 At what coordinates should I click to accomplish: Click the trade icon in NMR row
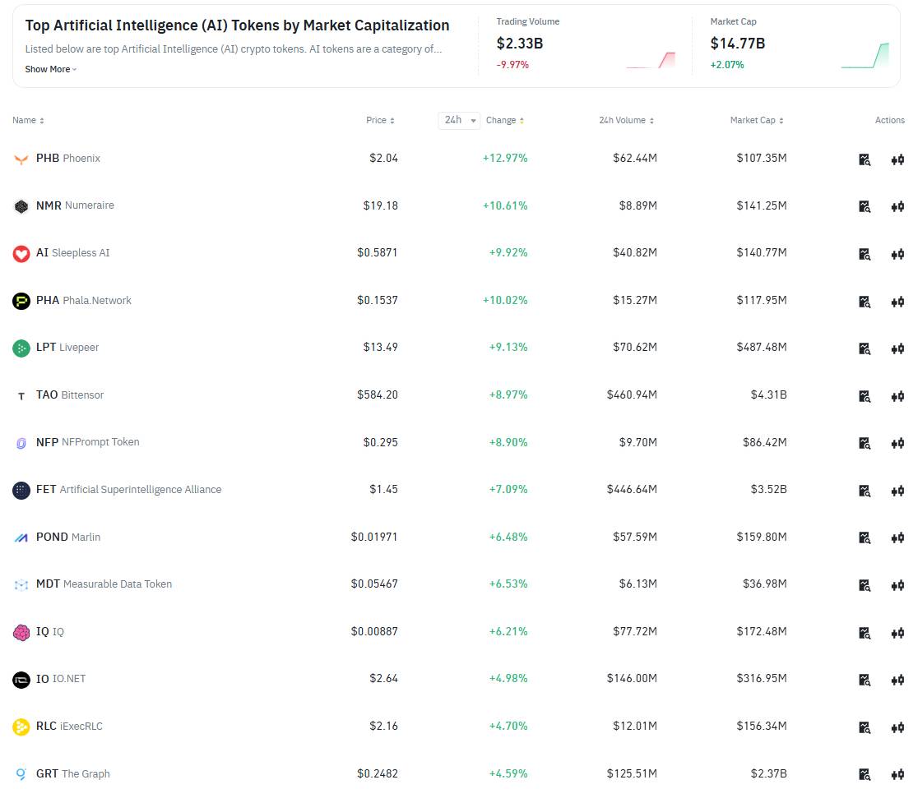coord(897,206)
